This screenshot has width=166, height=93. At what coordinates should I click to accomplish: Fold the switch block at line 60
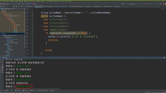click(33, 16)
